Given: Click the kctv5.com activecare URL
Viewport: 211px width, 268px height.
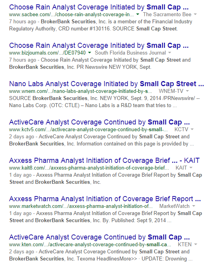Looking at the screenshot, I should [88, 130].
